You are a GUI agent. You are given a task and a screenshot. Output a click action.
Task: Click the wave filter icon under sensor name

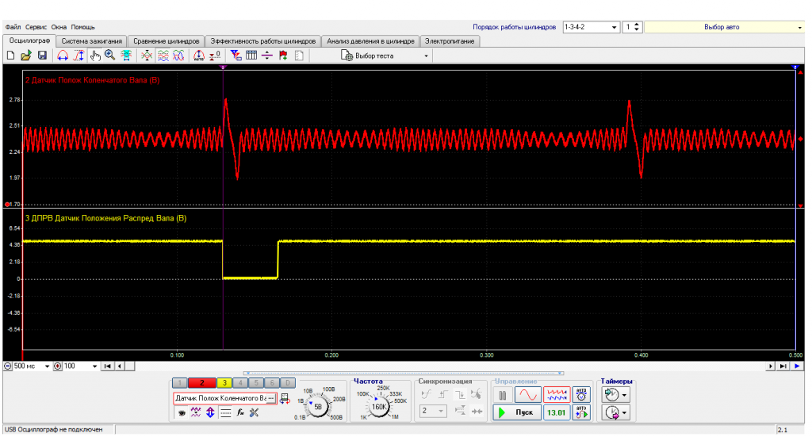tap(195, 412)
